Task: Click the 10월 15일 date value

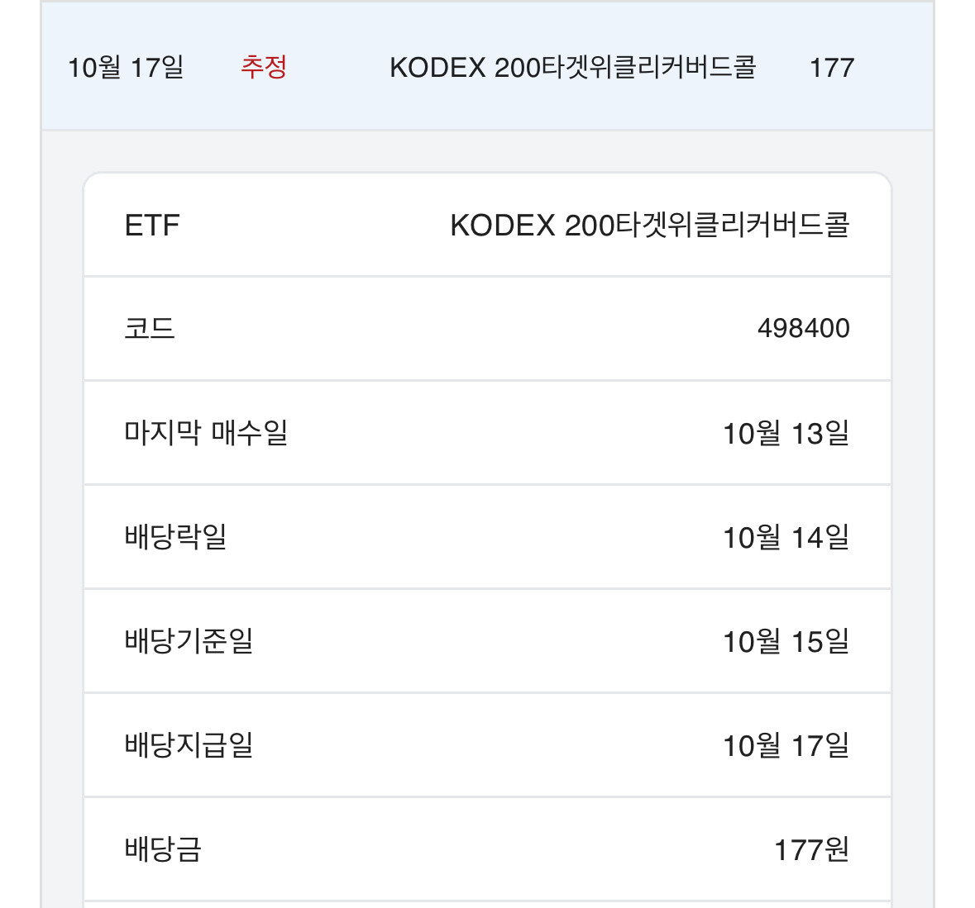Action: (x=786, y=641)
